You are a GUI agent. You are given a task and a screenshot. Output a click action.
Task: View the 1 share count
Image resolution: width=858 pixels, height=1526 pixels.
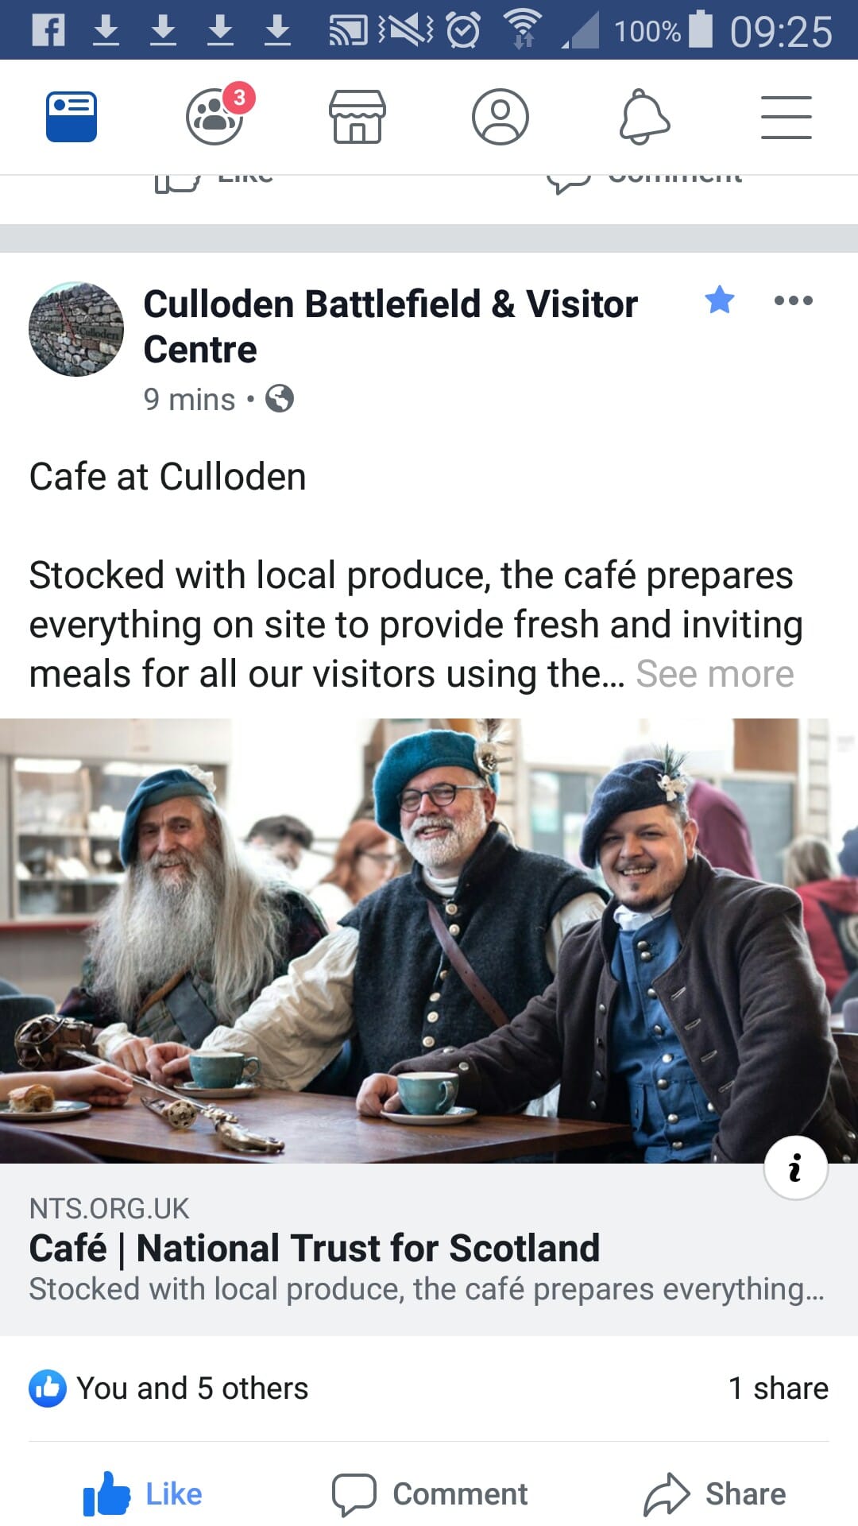779,1389
